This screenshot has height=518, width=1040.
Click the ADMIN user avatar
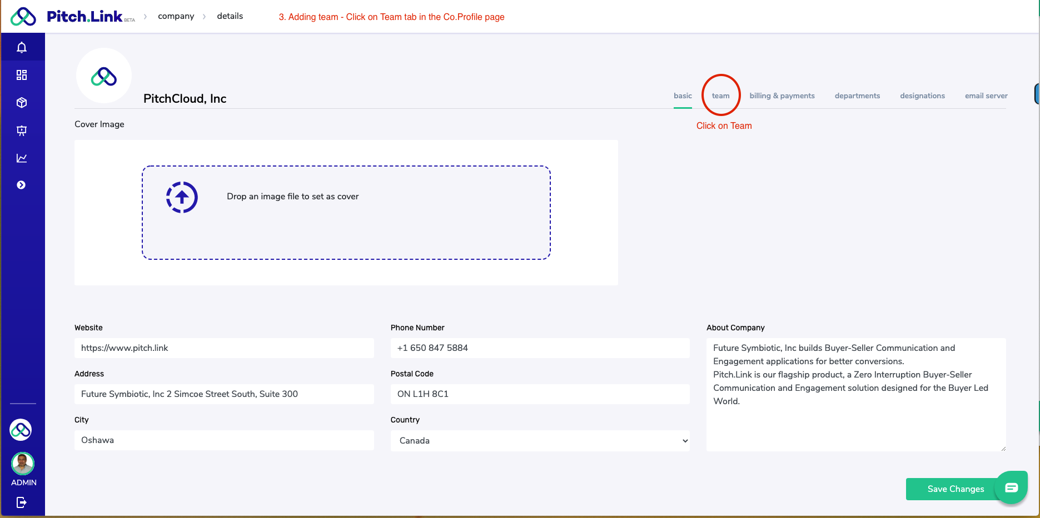click(x=23, y=464)
